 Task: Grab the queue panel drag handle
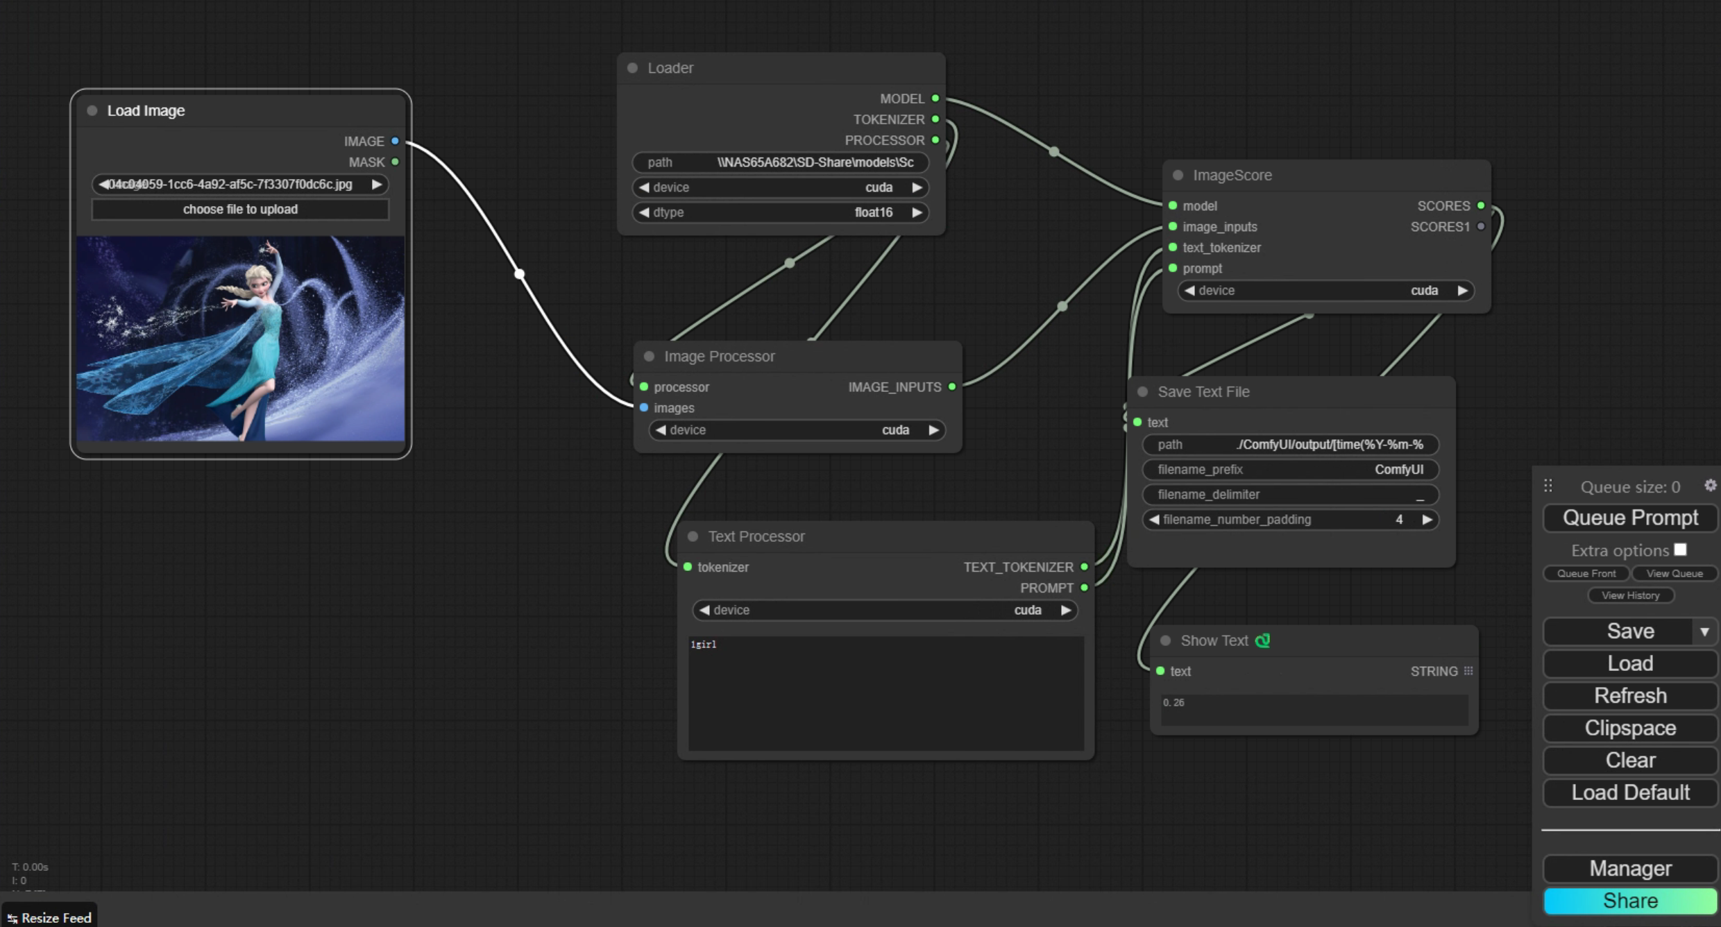click(x=1548, y=486)
